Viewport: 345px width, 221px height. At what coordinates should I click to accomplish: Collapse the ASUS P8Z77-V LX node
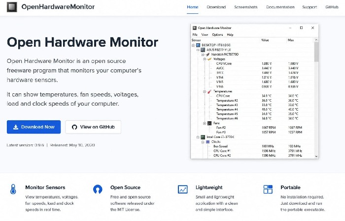coord(198,50)
